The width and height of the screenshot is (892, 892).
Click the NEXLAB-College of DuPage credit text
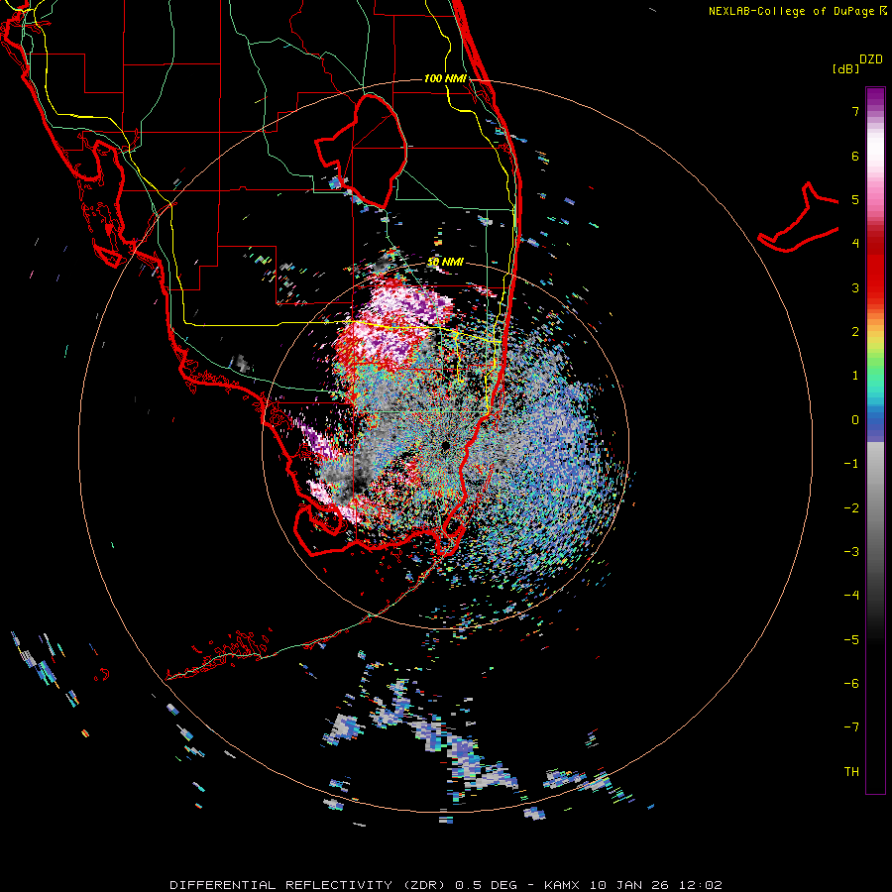797,11
